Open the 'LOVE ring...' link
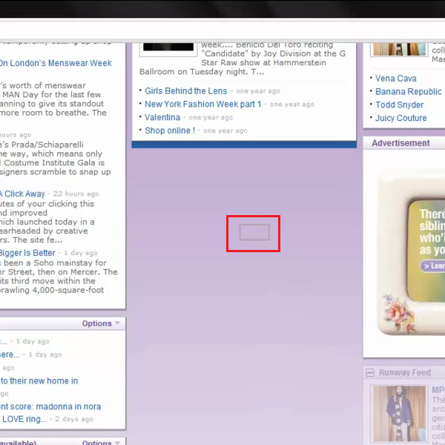 coord(24,419)
